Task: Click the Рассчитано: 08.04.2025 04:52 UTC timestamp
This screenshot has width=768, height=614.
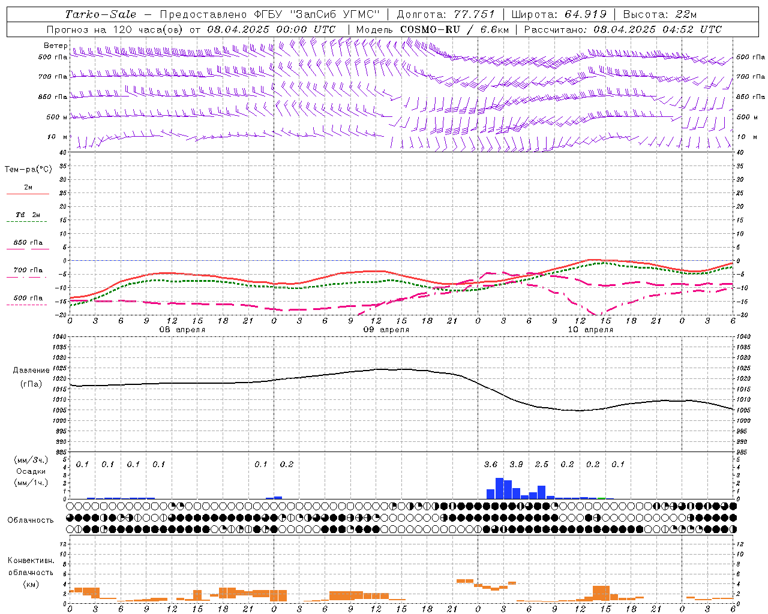Action: [x=623, y=29]
